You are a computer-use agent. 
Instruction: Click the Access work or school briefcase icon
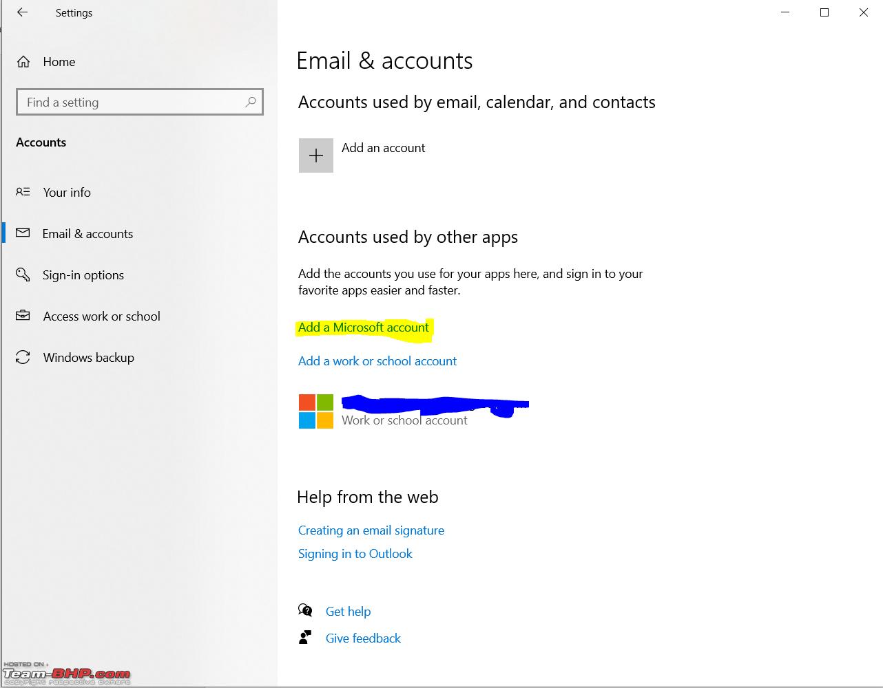(x=23, y=316)
